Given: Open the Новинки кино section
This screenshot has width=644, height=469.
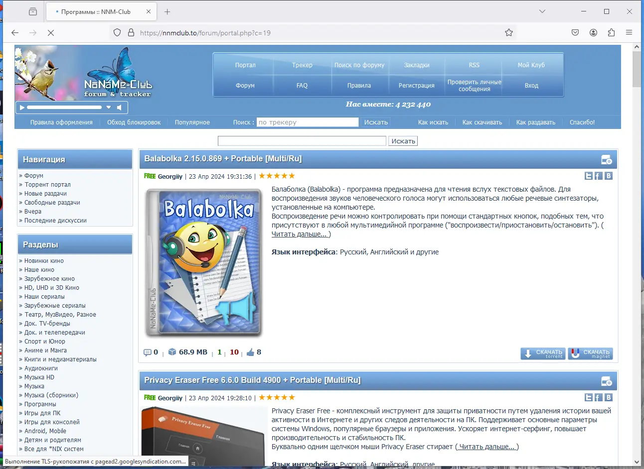Looking at the screenshot, I should click(x=44, y=261).
